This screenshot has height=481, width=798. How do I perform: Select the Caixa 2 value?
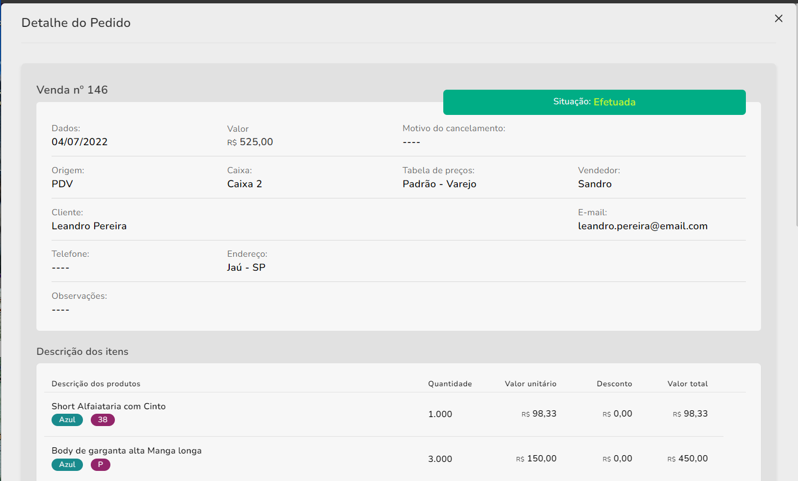(244, 184)
